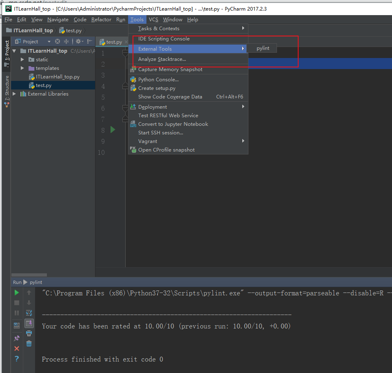Click the Python icon next to Python Console

pyautogui.click(x=133, y=80)
